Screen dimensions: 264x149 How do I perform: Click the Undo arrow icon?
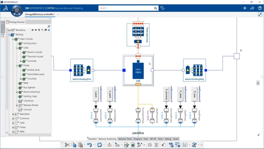coord(89,145)
